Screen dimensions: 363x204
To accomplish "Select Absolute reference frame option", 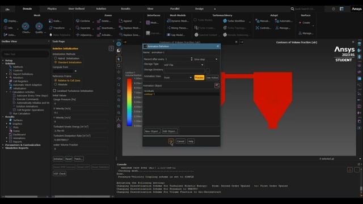I will pyautogui.click(x=56, y=84).
